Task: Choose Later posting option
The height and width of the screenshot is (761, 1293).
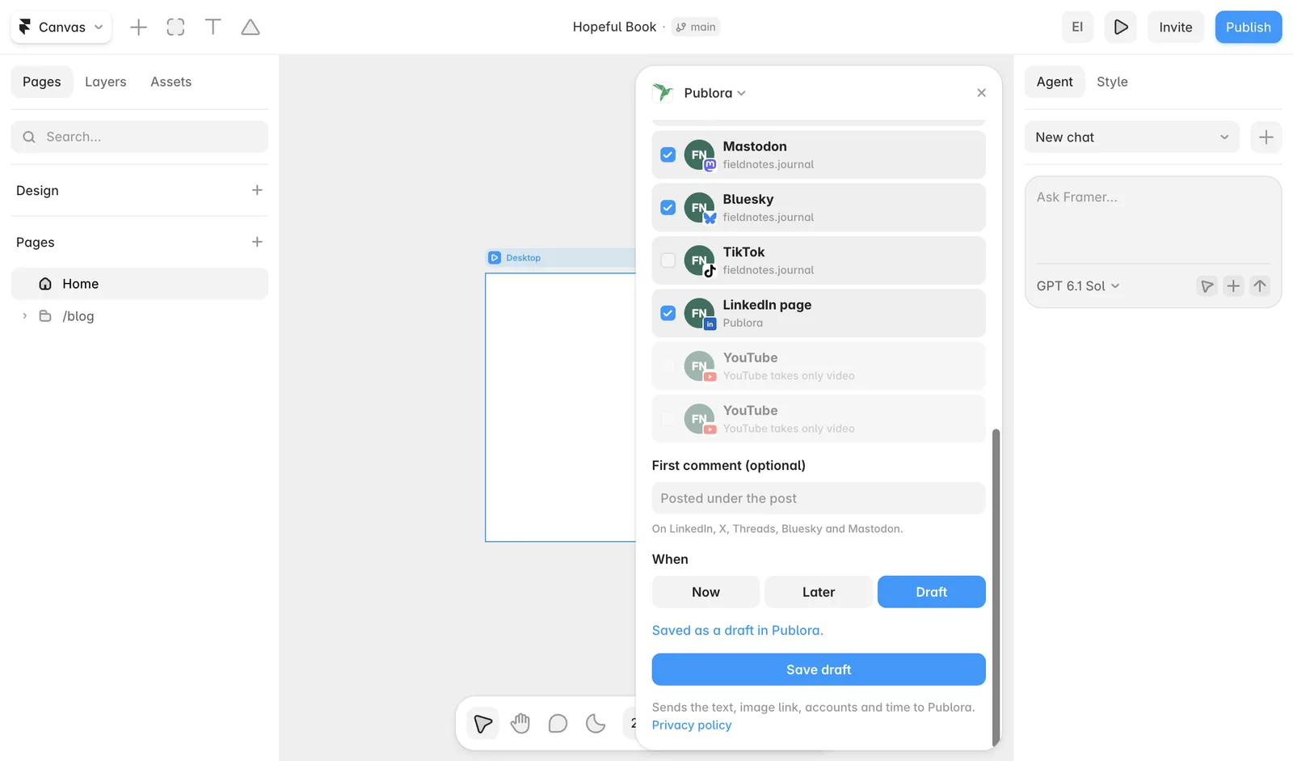Action: tap(819, 592)
